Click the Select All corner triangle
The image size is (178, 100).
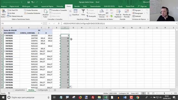[2, 28]
